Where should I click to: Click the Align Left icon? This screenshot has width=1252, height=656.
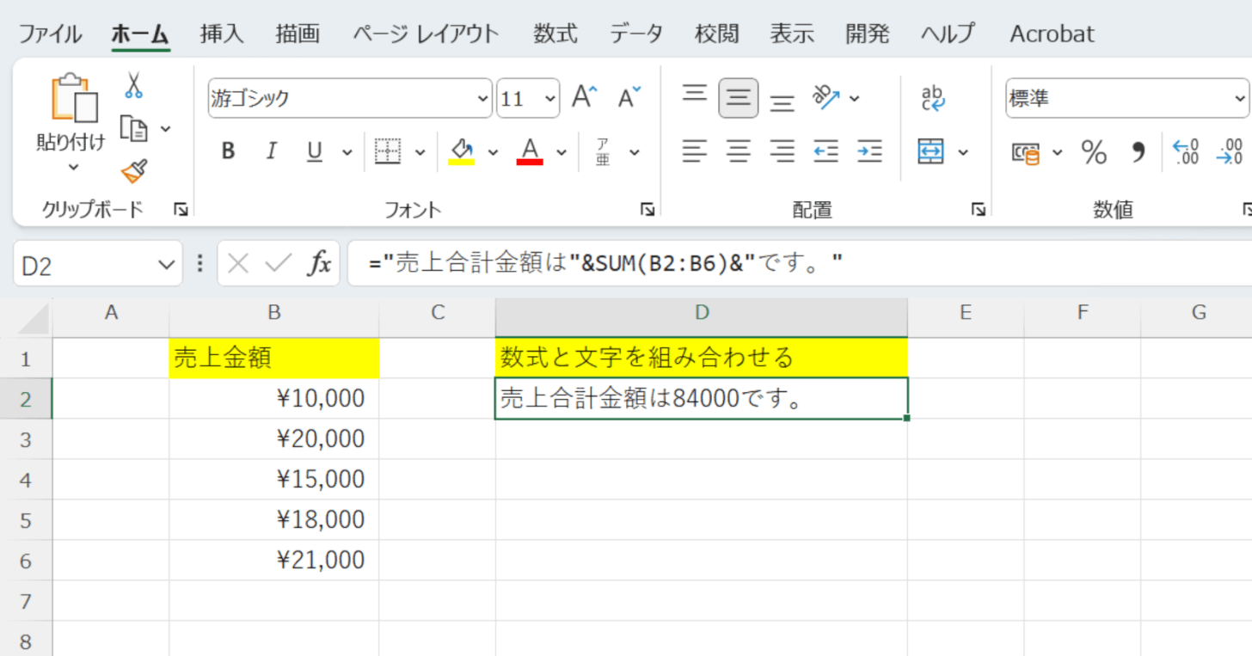click(x=695, y=152)
